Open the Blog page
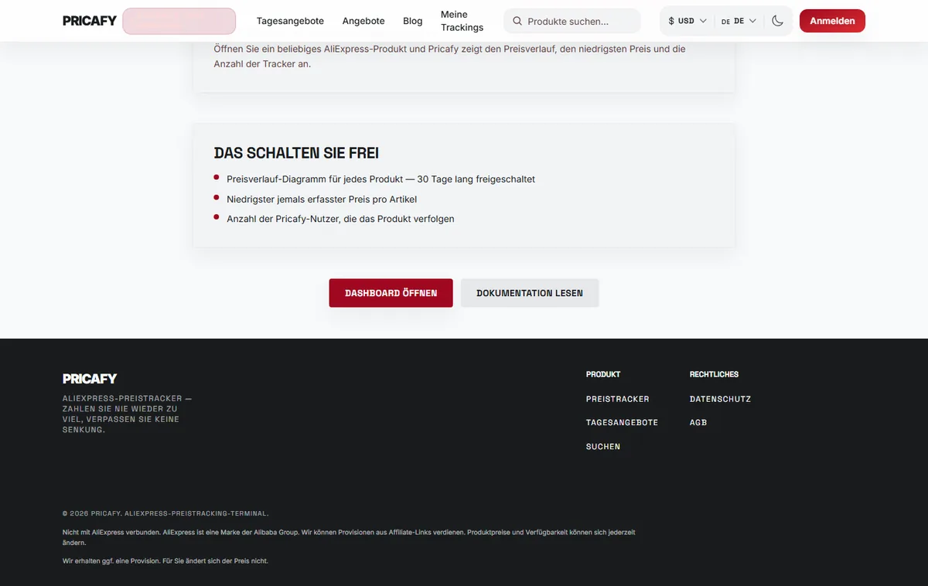Viewport: 928px width, 586px height. (x=413, y=21)
